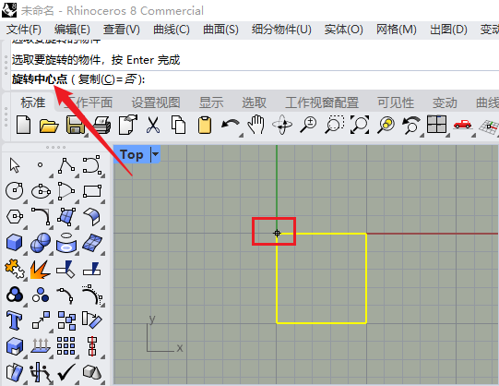Image resolution: width=499 pixels, height=386 pixels.
Task: Click the Print icon
Action: [101, 125]
